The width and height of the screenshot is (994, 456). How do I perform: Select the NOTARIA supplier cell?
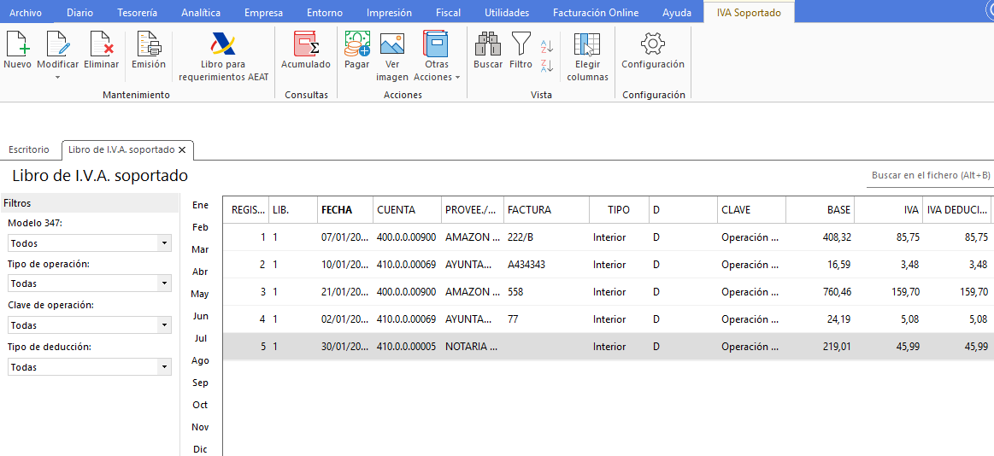[473, 347]
